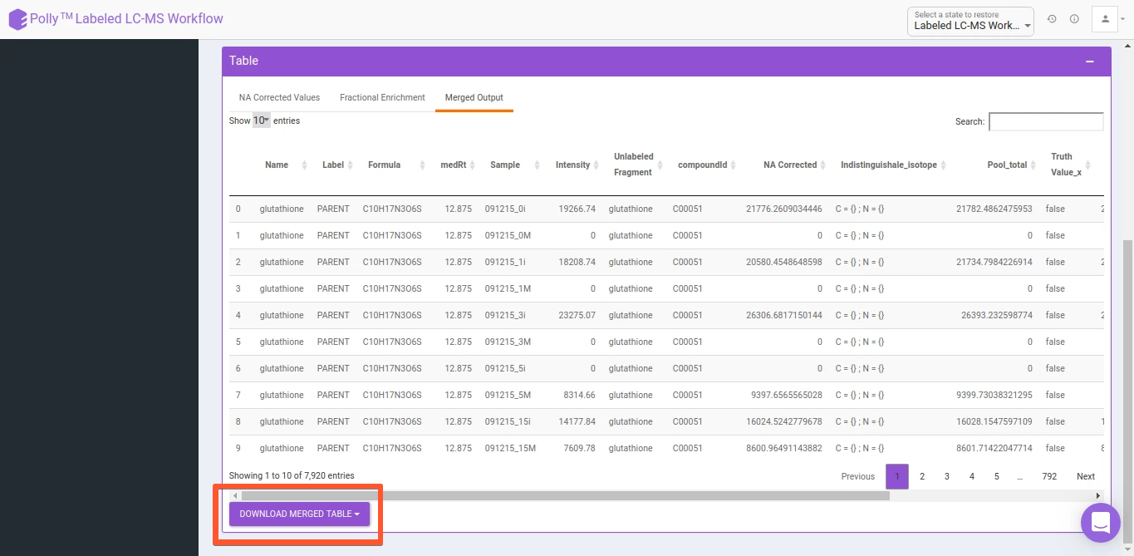The image size is (1134, 556).
Task: Go to Next page
Action: click(x=1086, y=476)
